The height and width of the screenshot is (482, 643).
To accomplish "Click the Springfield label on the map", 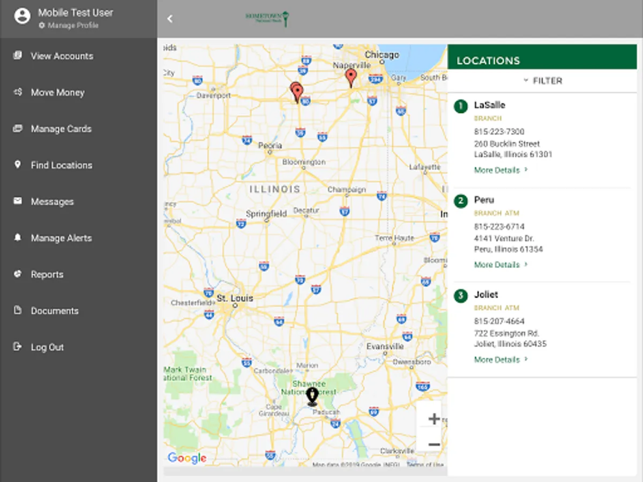I will tap(266, 214).
